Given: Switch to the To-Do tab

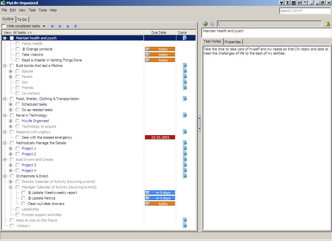Looking at the screenshot, I should pos(22,19).
